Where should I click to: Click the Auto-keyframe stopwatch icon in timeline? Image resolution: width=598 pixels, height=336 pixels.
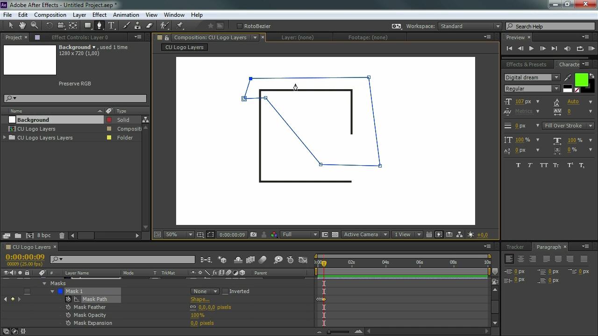[x=290, y=259]
